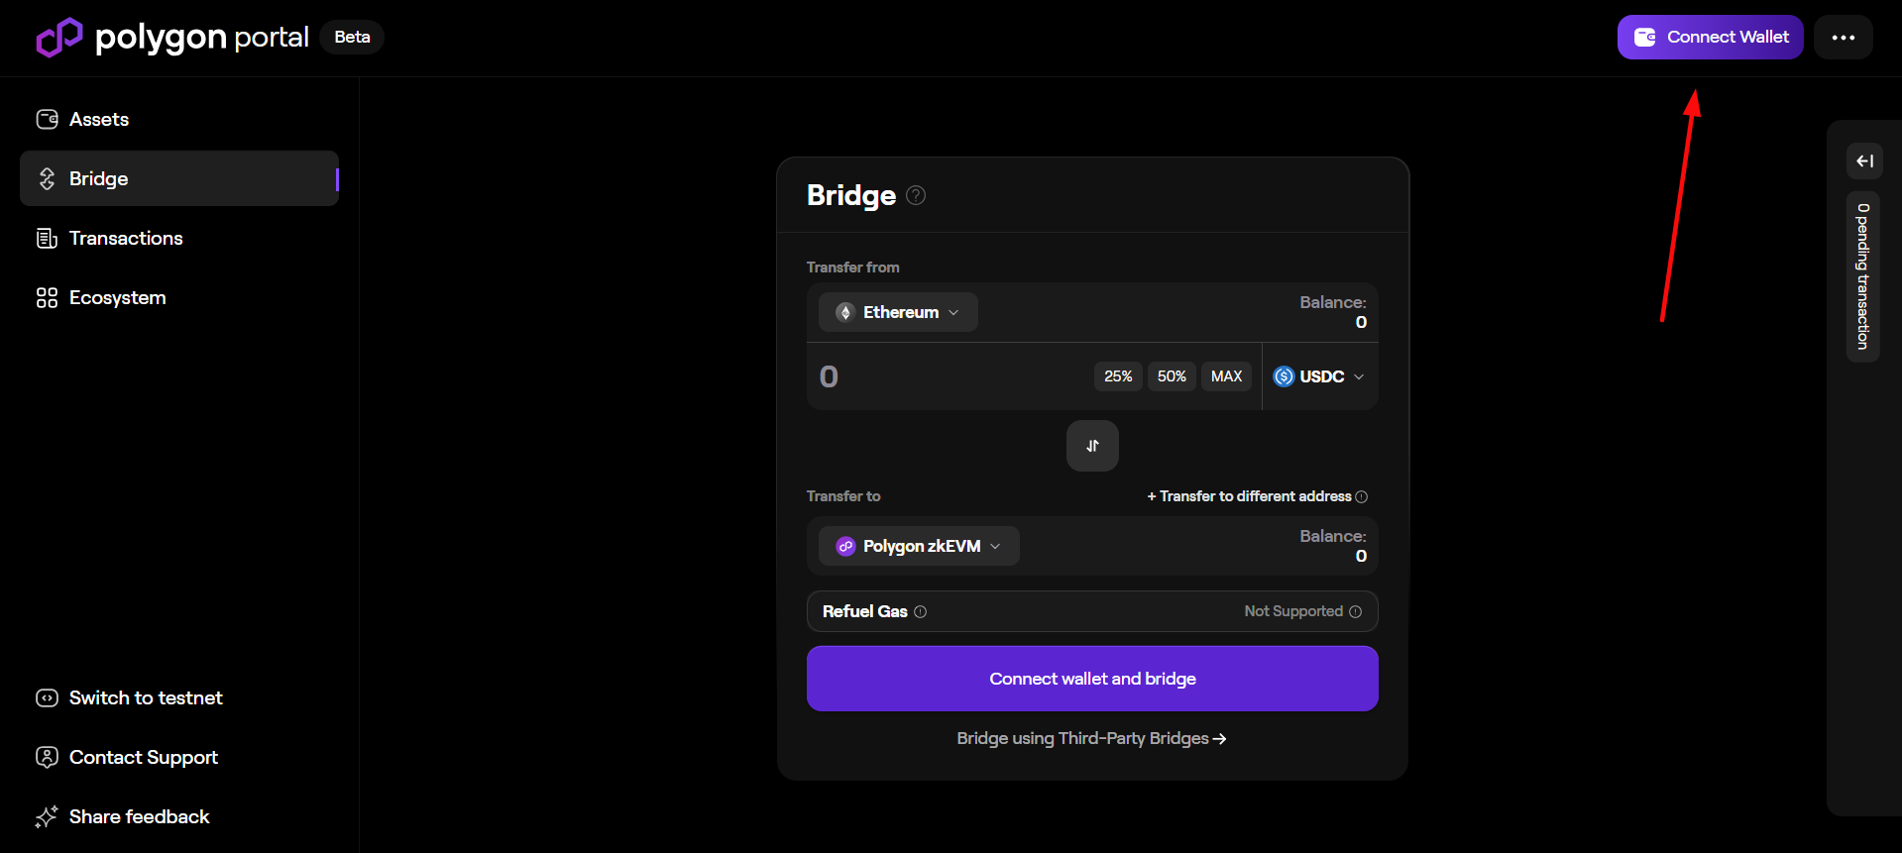Open the USDC token selector dropdown
The image size is (1902, 853).
(x=1319, y=376)
